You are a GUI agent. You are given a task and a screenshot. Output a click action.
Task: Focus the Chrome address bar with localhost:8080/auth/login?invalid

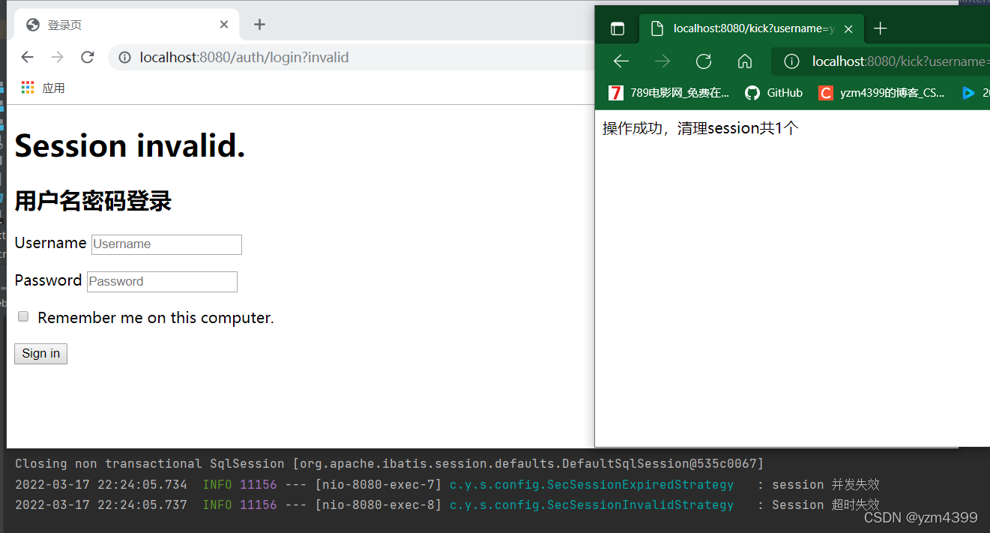tap(352, 58)
